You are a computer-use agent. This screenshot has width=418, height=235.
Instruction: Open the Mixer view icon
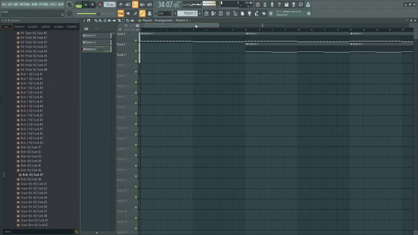[228, 13]
